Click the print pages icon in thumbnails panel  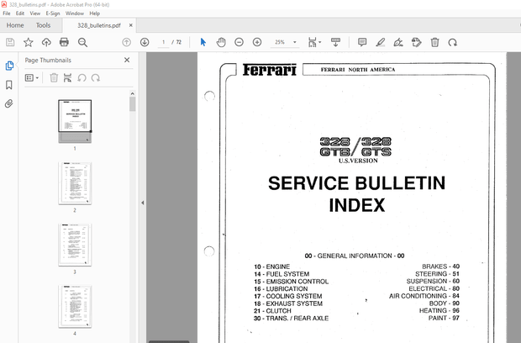click(67, 78)
